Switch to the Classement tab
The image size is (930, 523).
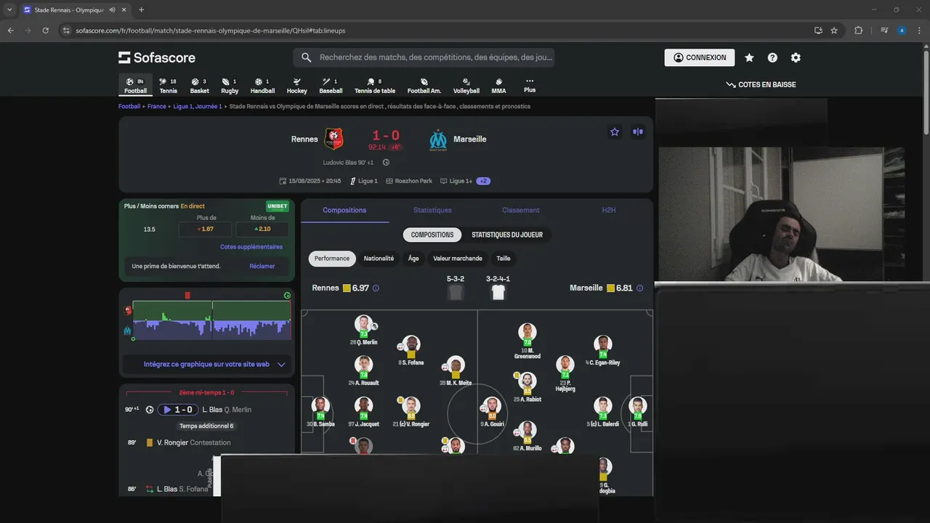tap(520, 210)
